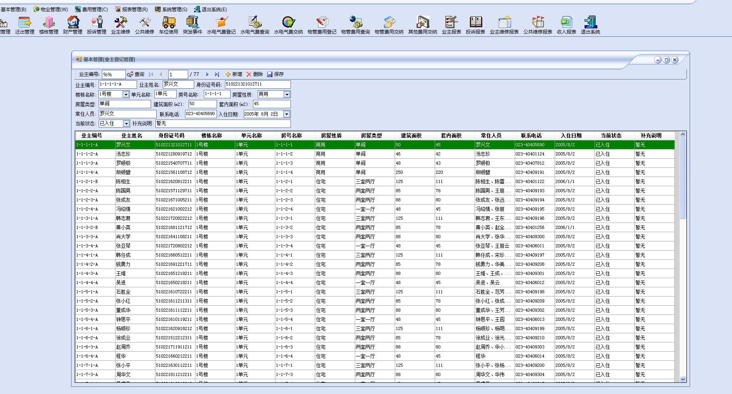732x394 pixels.
Task: Click the 查询 search button
Action: coord(136,74)
